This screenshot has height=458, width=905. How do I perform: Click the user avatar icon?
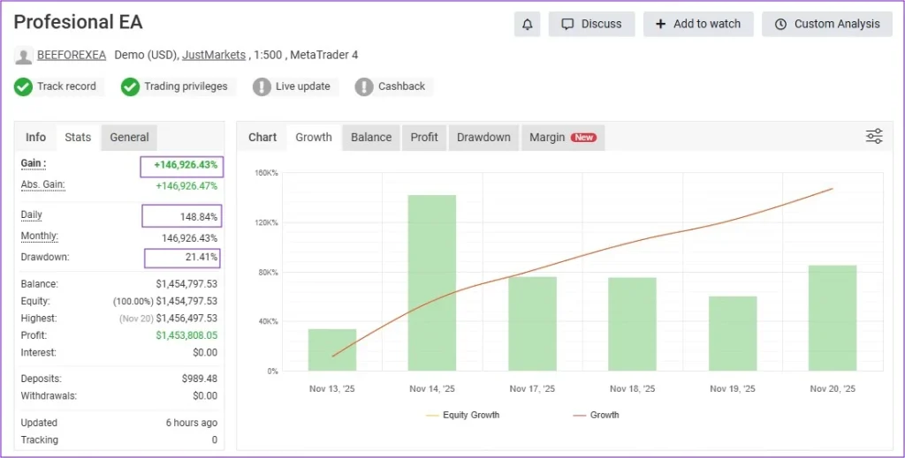[24, 56]
